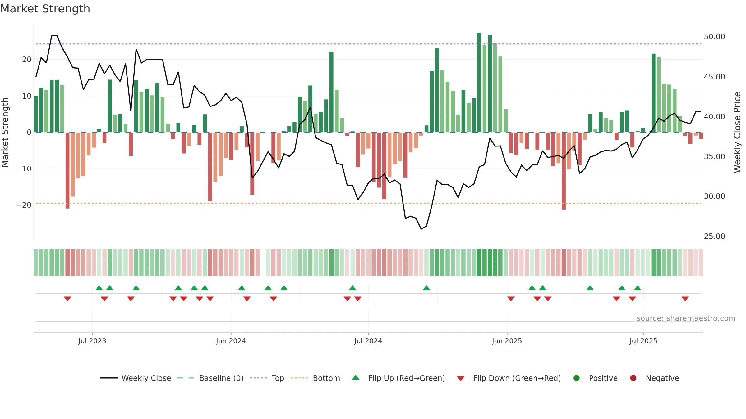Click the orange dotted Bottom threshold line
This screenshot has width=746, height=419.
point(368,203)
